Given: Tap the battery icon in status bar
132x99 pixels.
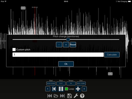Looking at the screenshot, I should click(x=130, y=1).
